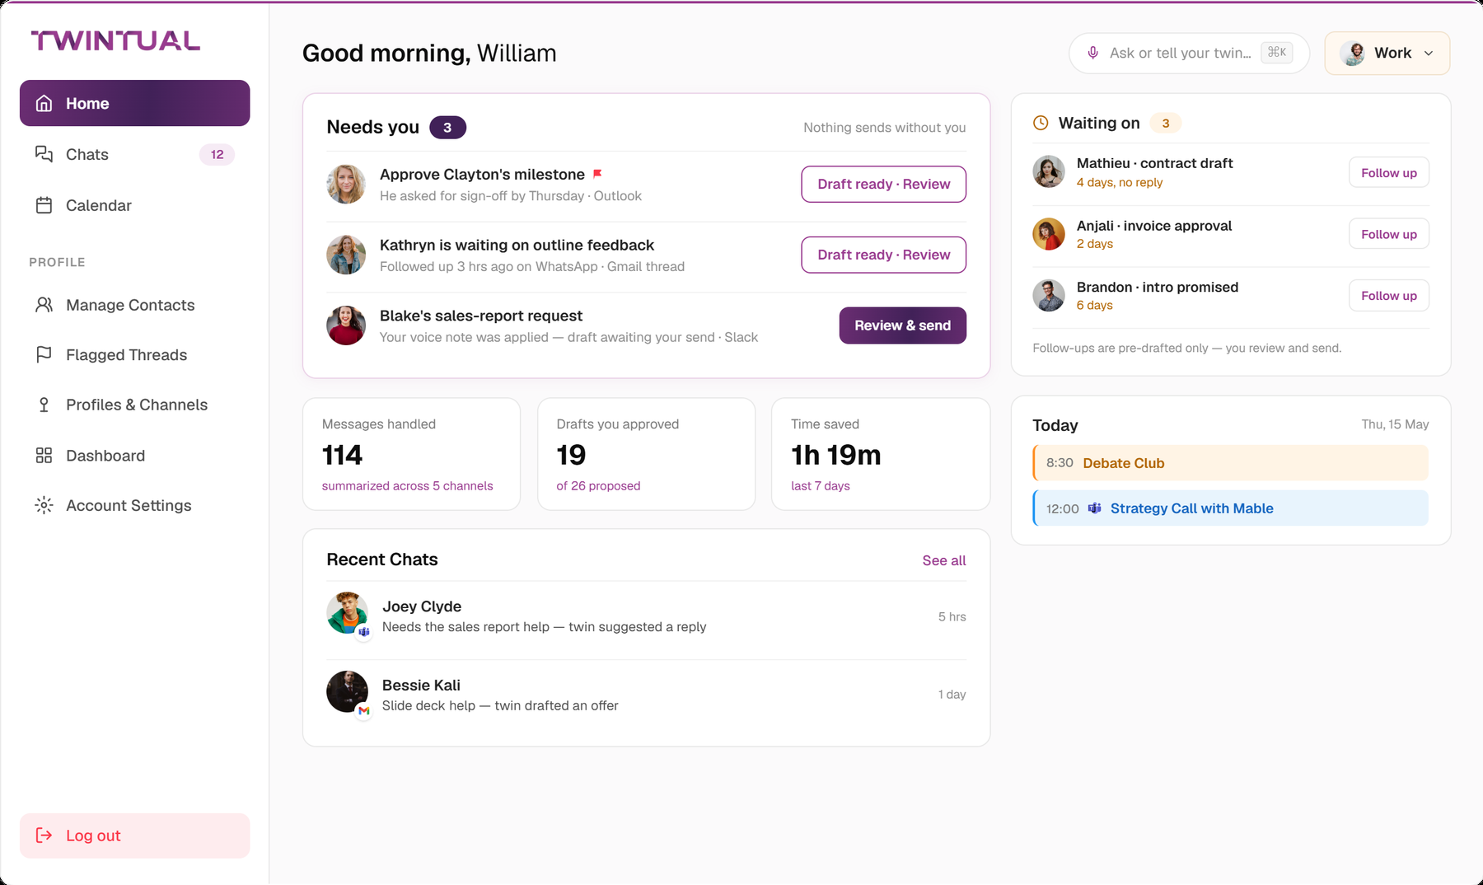Click the Teams badge on Joey Clyde avatar
1483x885 pixels.
(x=364, y=631)
